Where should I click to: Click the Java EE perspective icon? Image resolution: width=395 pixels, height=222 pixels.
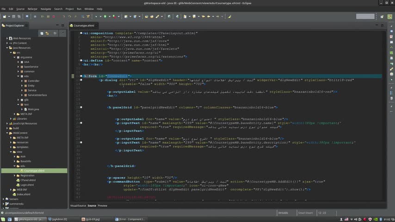390,17
